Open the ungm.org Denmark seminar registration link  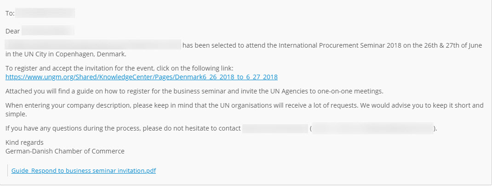(x=142, y=77)
